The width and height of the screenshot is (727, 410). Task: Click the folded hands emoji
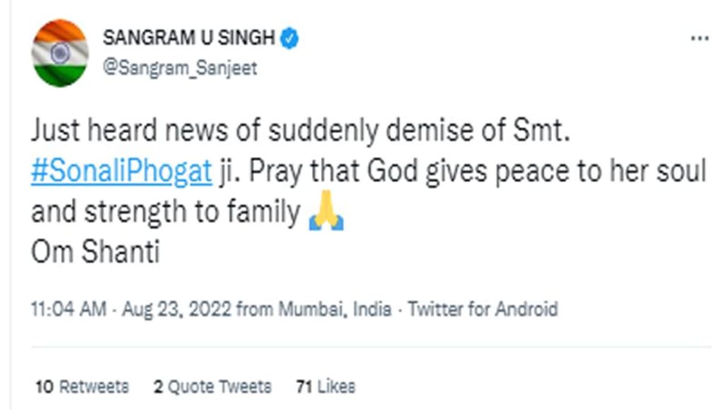coord(327,212)
